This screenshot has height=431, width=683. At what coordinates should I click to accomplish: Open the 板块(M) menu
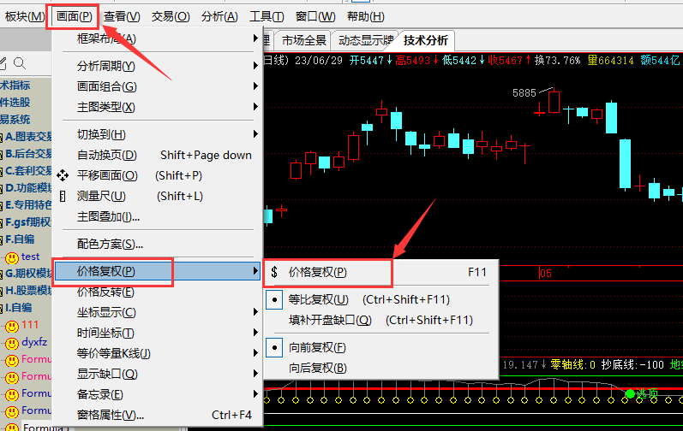tap(24, 16)
